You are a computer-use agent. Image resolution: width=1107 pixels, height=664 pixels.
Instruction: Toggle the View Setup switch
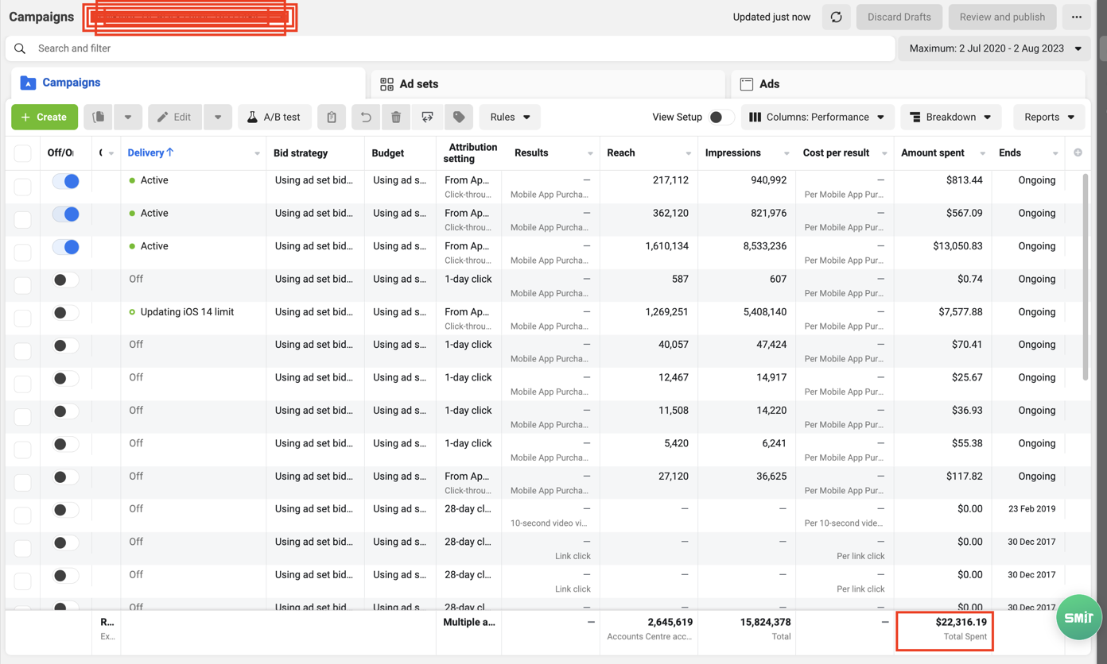(721, 117)
